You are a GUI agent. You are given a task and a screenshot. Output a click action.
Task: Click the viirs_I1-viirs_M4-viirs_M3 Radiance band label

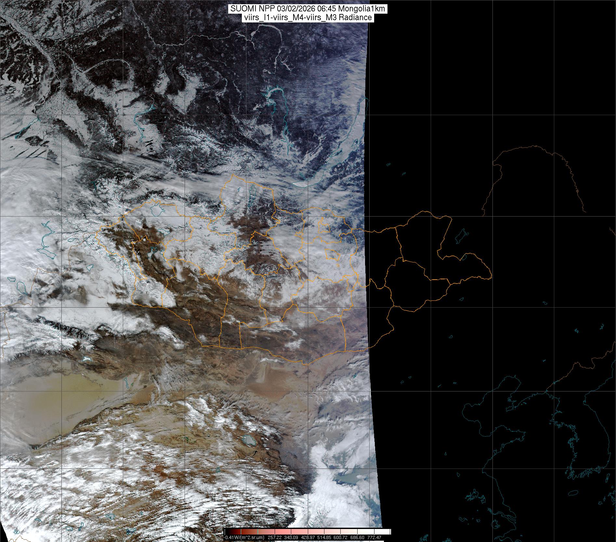tap(308, 18)
